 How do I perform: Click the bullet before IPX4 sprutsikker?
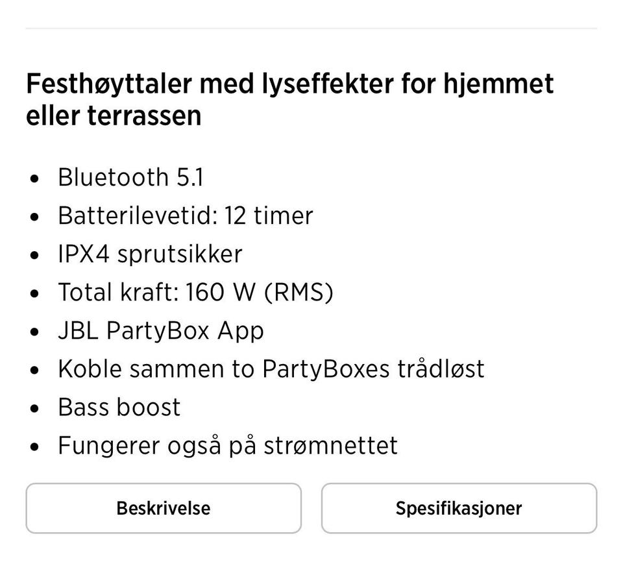point(35,255)
